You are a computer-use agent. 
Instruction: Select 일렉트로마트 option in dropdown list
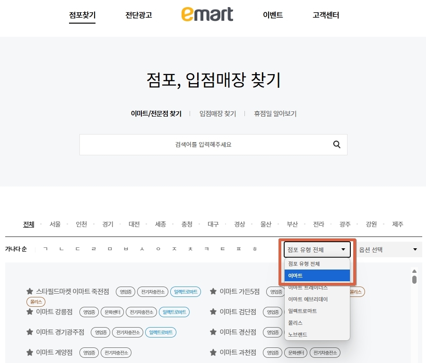[x=317, y=311]
